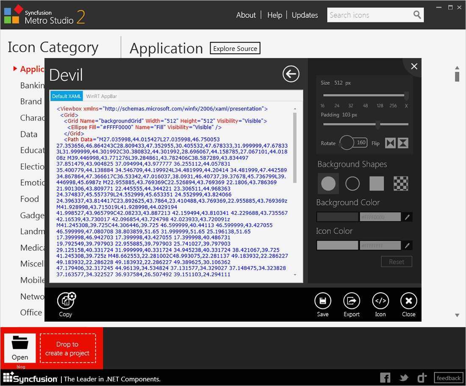Click the Save icon button
Viewport: 466px width, 386px height.
(x=323, y=301)
